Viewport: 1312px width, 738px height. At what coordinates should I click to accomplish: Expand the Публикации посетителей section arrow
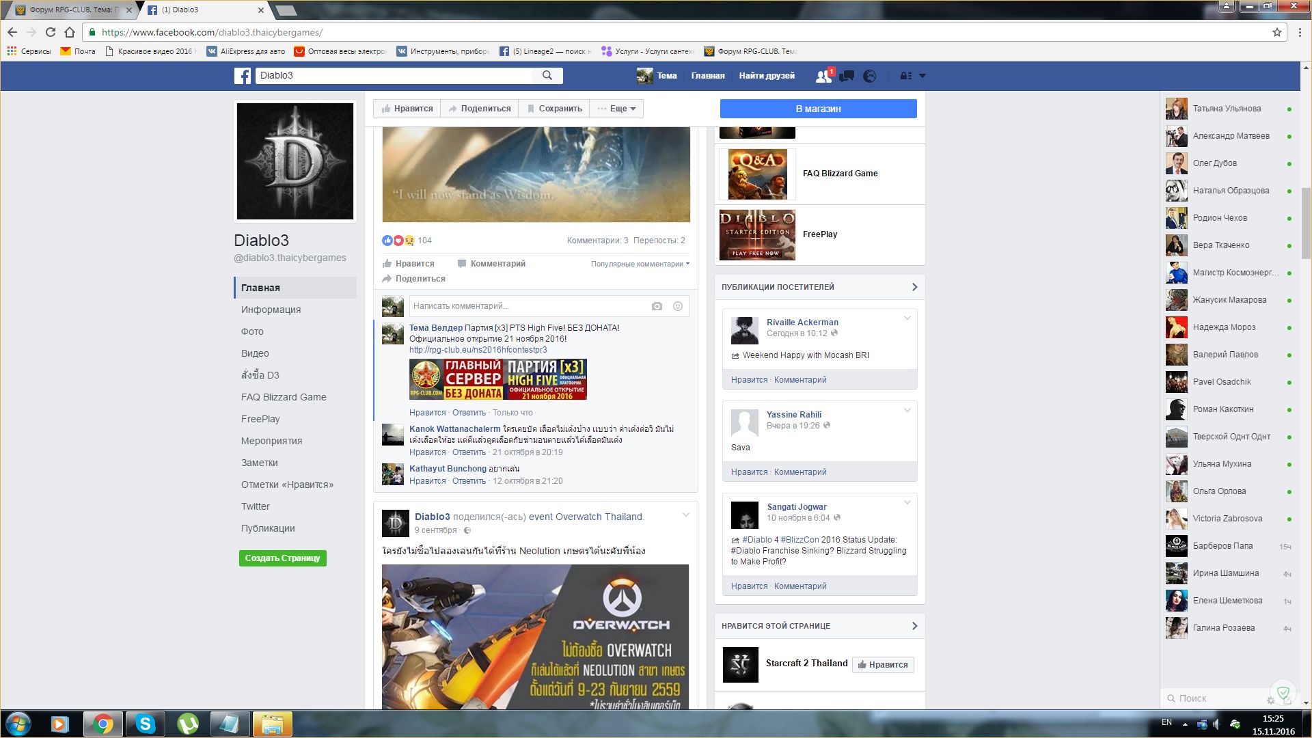click(914, 287)
